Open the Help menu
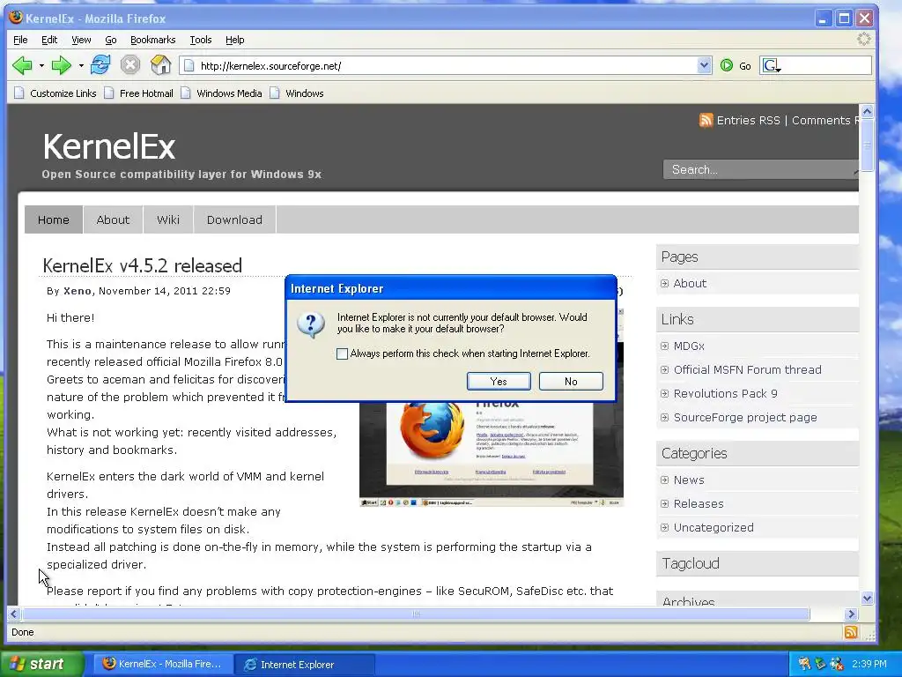 (x=234, y=40)
